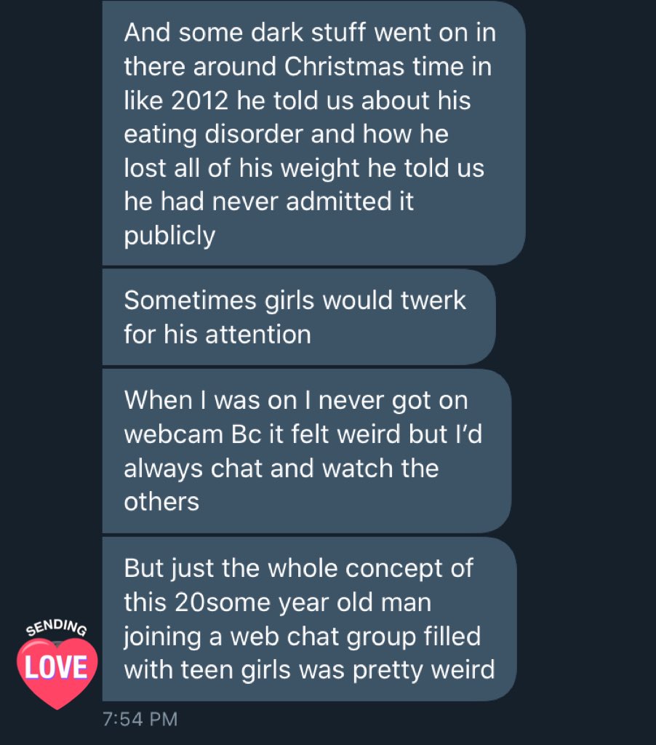
Task: Click the curved SENDING text above the heart
Action: pyautogui.click(x=56, y=629)
